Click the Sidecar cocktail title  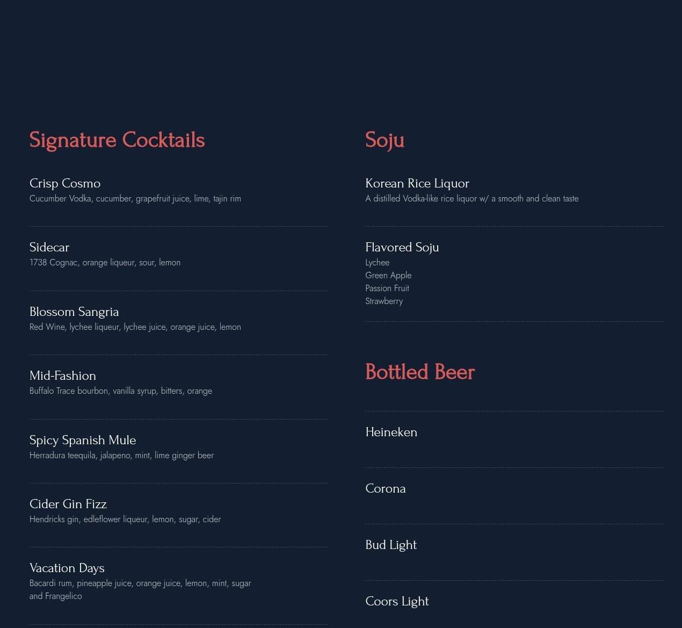pyautogui.click(x=49, y=248)
